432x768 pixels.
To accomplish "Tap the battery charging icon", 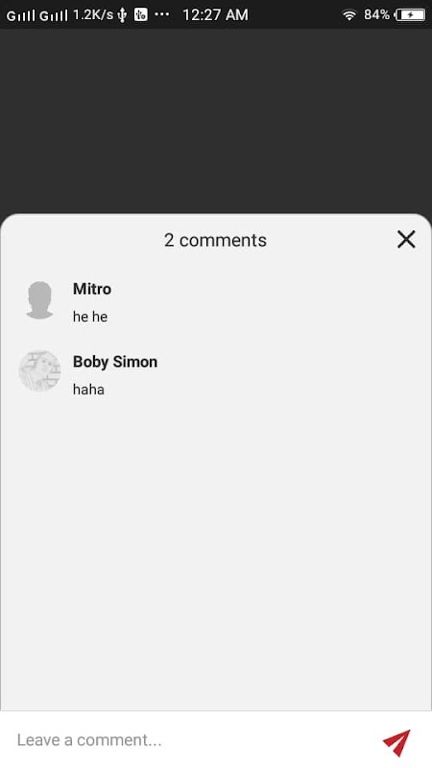I will [410, 15].
